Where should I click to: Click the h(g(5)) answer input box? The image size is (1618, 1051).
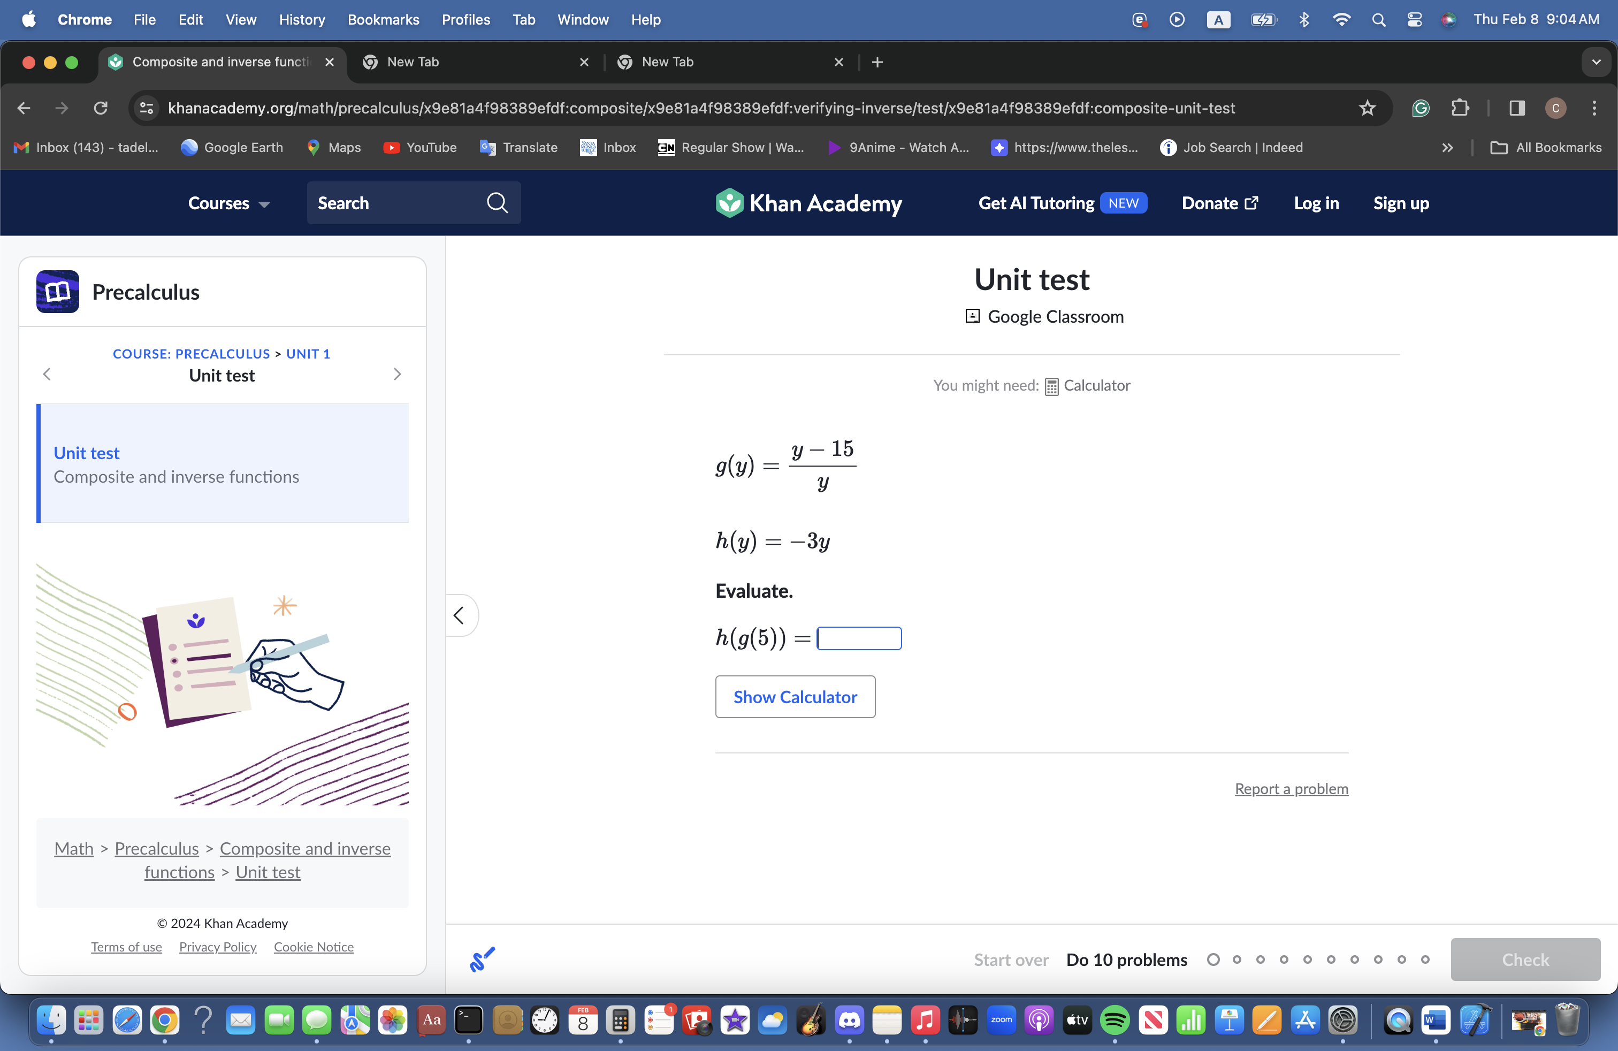pyautogui.click(x=859, y=638)
